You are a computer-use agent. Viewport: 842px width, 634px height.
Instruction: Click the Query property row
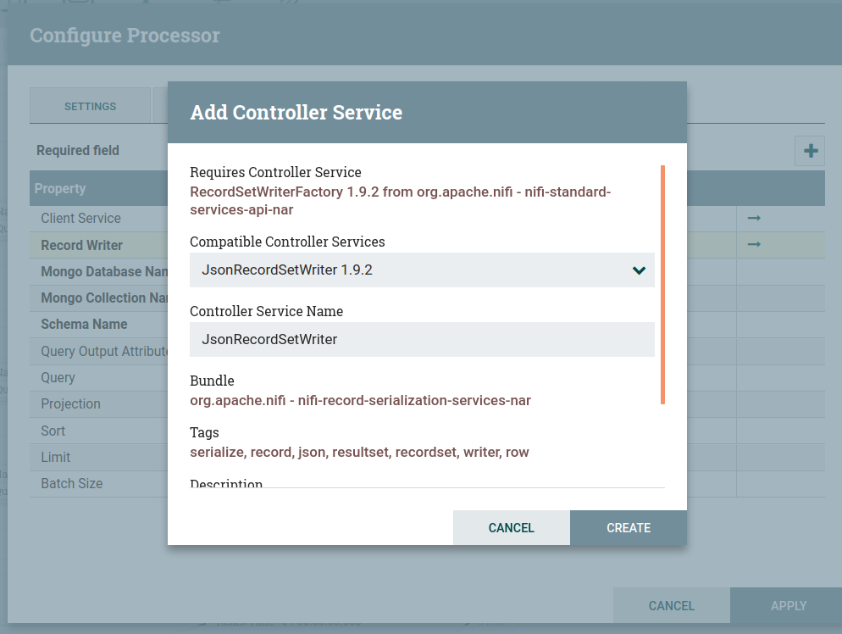click(58, 377)
